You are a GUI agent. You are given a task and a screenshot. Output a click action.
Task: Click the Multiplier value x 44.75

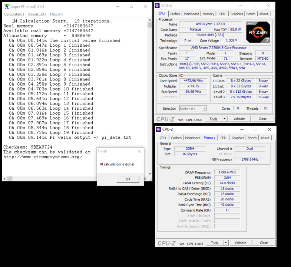coord(193,86)
